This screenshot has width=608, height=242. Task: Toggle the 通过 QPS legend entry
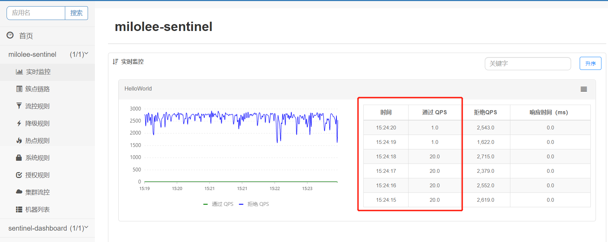[218, 204]
